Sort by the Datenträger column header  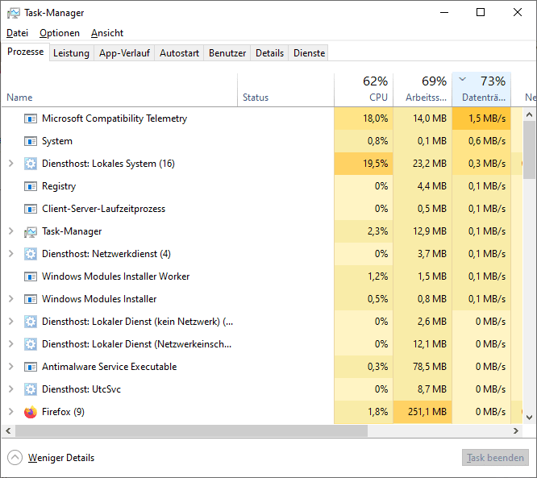coord(481,89)
